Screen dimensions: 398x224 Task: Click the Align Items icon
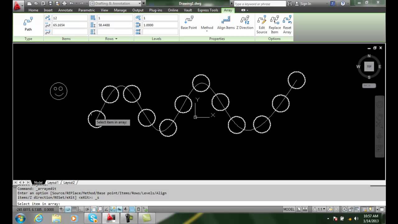click(x=226, y=20)
